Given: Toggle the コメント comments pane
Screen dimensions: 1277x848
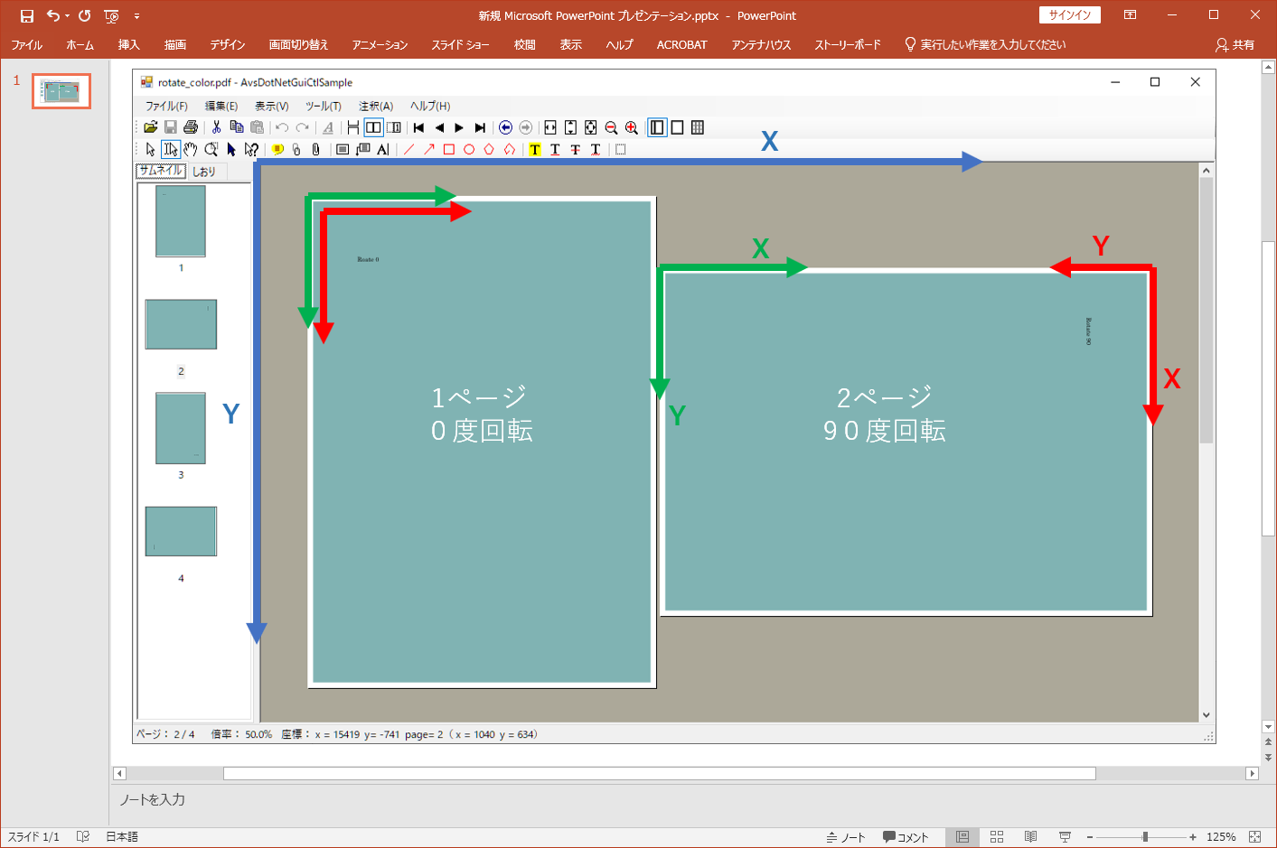Looking at the screenshot, I should (x=906, y=837).
